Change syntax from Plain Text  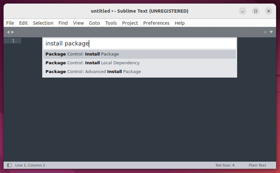tap(257, 165)
